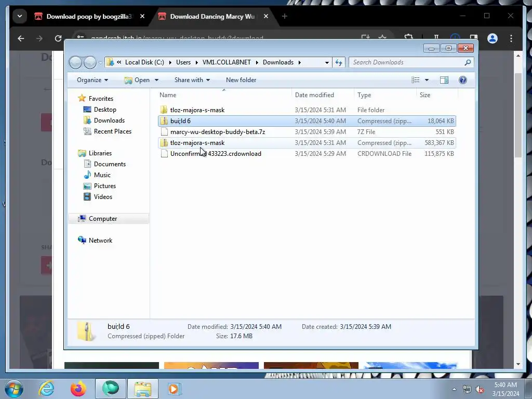
Task: Click taskbar clock 5:40 AM
Action: [x=506, y=385]
